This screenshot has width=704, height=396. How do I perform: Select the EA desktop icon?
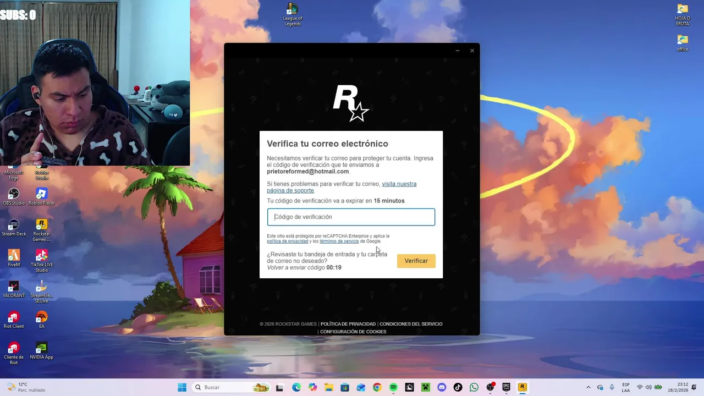coord(41,320)
